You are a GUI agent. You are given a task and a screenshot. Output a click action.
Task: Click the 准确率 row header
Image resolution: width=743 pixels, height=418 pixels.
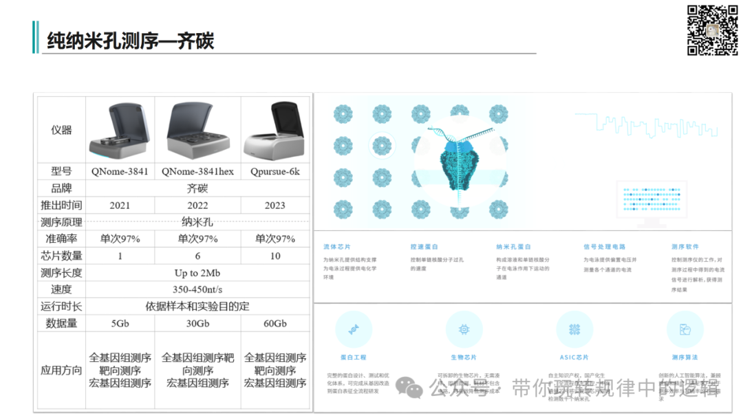coord(62,239)
